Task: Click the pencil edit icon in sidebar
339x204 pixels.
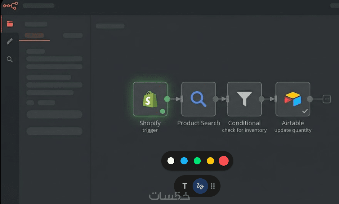Action: (x=10, y=41)
